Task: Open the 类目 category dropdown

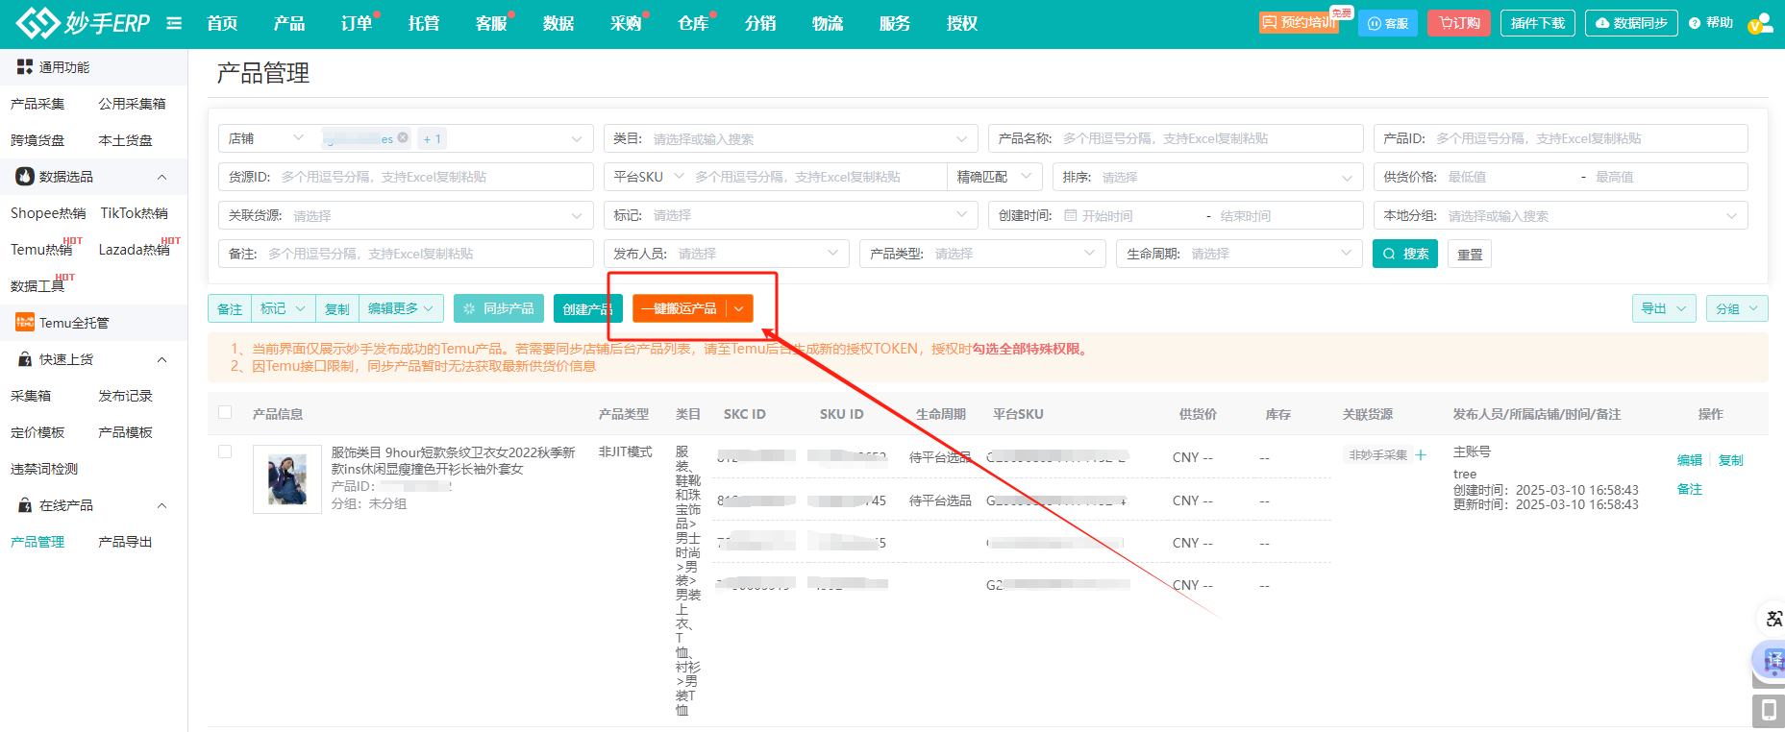Action: (x=790, y=138)
